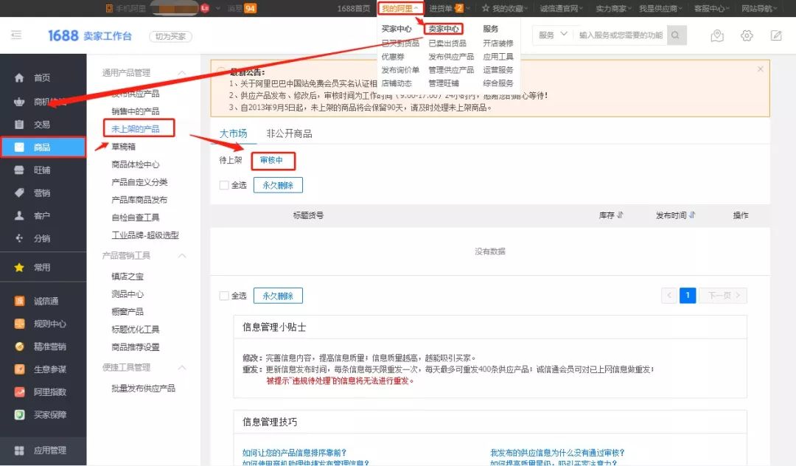
Task: Click the 精准营销 icon in sidebar
Action: 19,347
